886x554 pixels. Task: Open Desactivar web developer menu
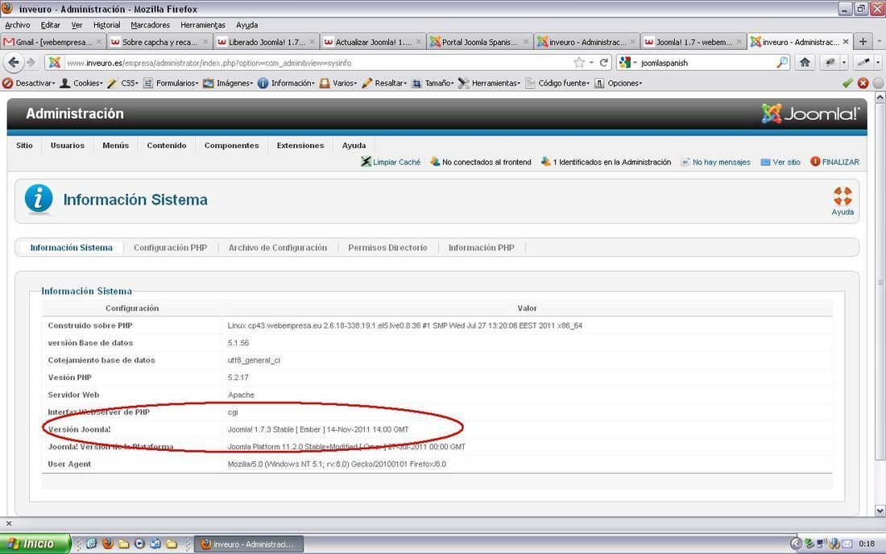click(x=29, y=83)
